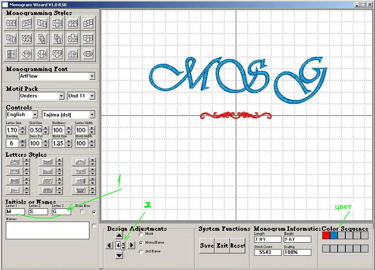Select the stair-step rising 1 2 3 style

88,23
